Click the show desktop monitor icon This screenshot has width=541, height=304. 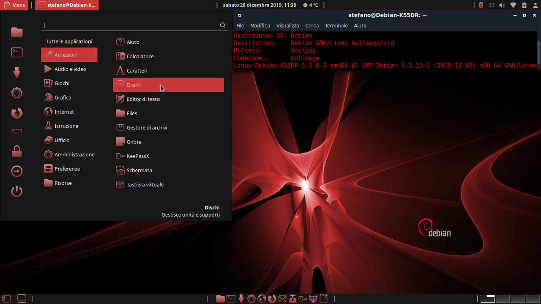point(22,299)
